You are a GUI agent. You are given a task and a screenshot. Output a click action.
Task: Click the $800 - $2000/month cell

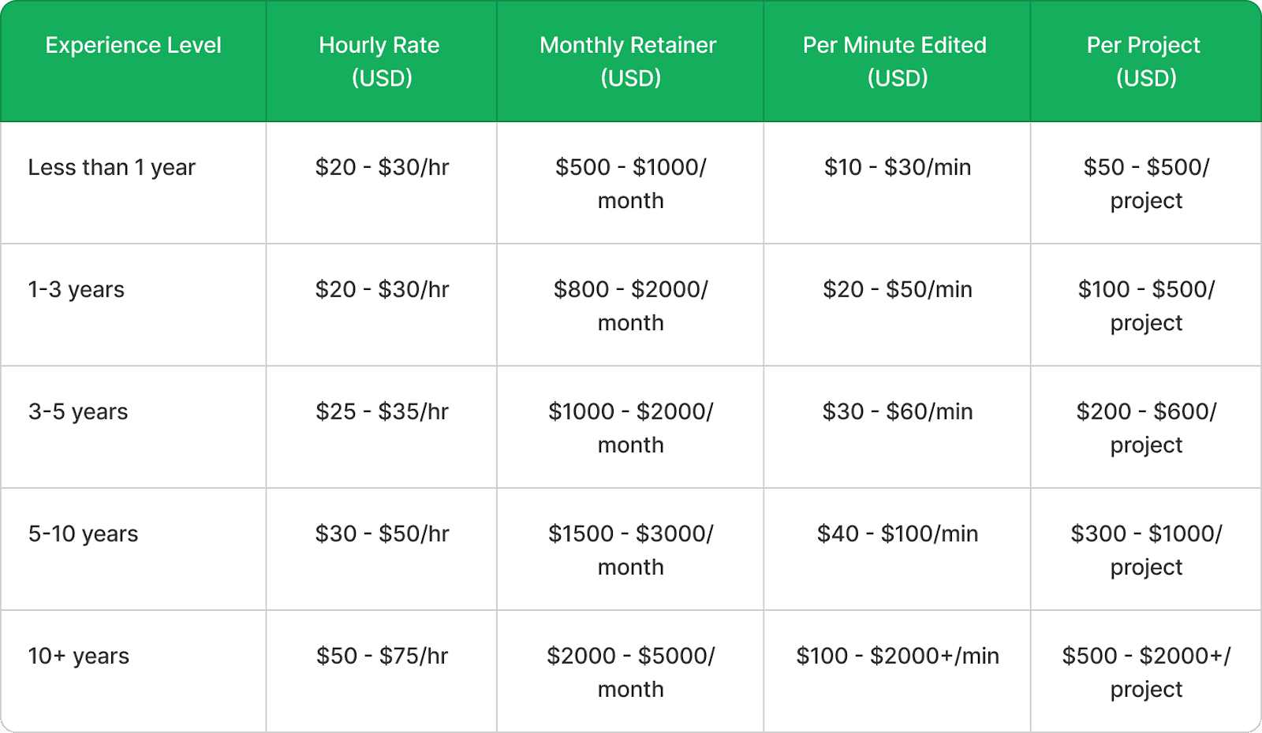click(631, 306)
